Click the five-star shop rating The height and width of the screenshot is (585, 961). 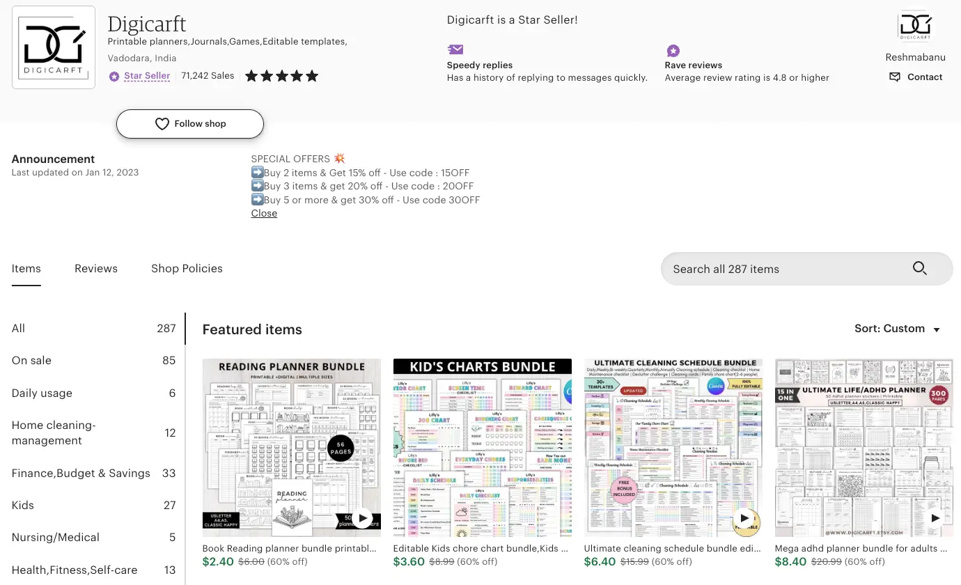281,76
